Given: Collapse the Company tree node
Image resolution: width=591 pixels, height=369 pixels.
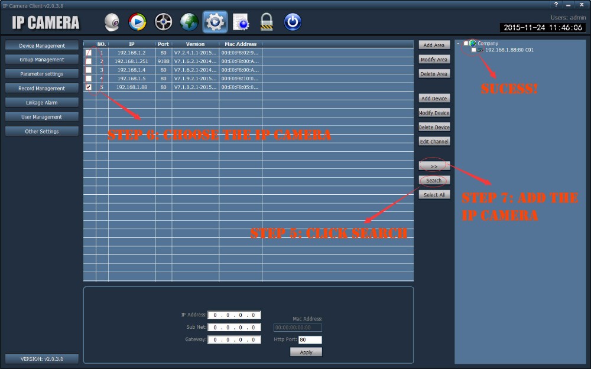Looking at the screenshot, I should click(459, 43).
